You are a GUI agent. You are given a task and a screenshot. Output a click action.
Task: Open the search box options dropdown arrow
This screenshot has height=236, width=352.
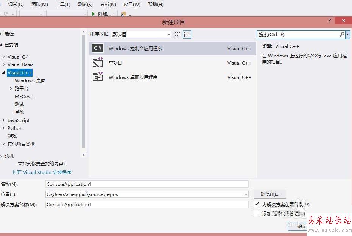point(347,34)
